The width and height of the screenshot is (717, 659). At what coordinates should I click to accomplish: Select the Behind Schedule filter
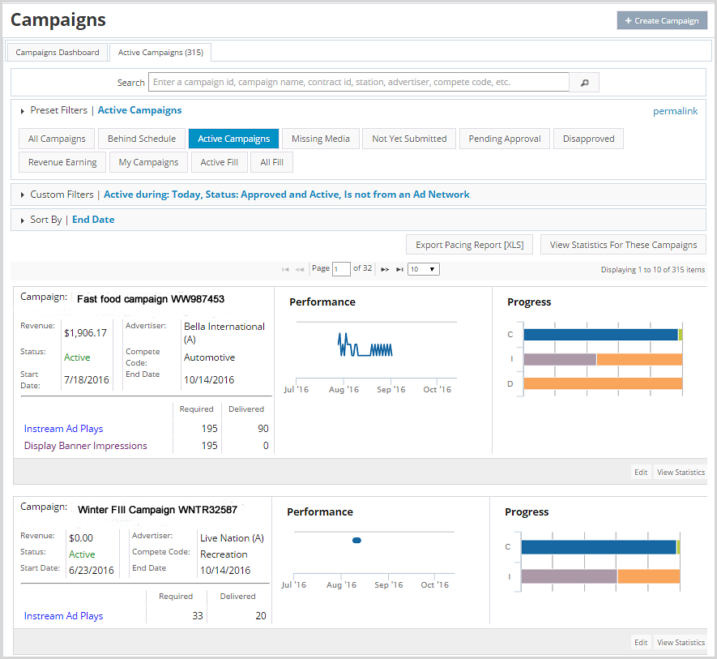tap(141, 138)
